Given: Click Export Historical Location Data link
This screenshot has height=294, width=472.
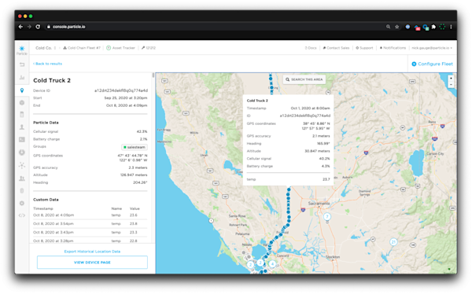Looking at the screenshot, I should tap(92, 252).
